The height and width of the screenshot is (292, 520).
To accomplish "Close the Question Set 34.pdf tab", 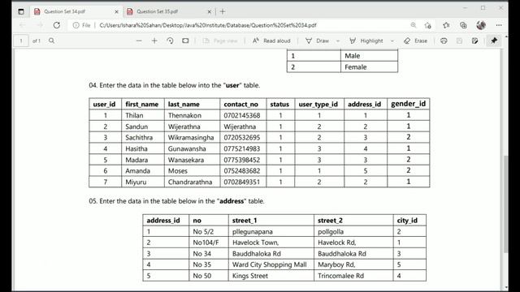I will click(116, 11).
